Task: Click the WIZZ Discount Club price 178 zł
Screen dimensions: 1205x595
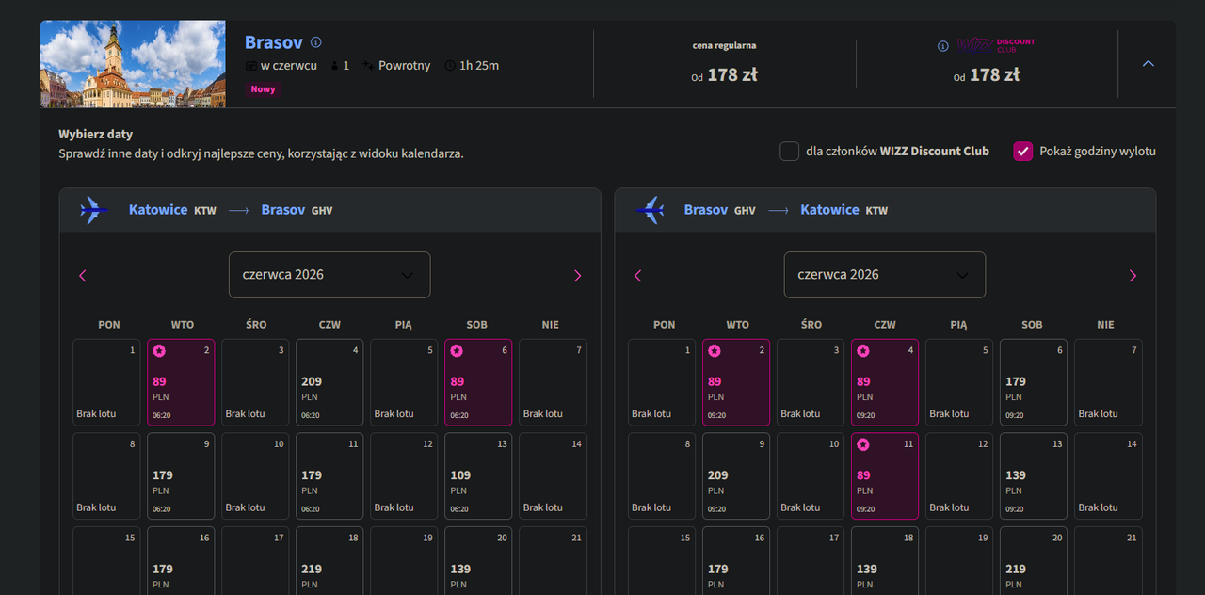Action: (x=994, y=74)
